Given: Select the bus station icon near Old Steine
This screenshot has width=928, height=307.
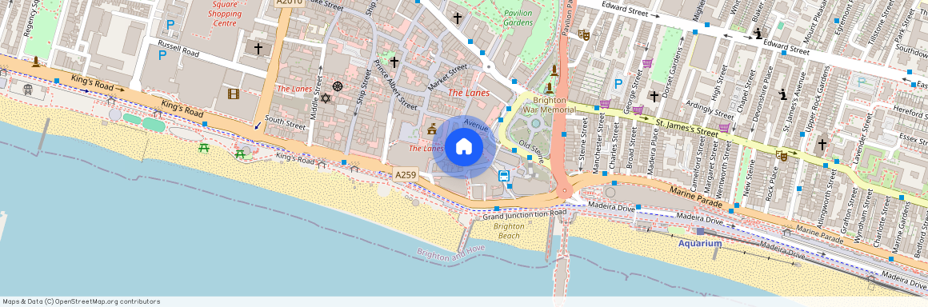Looking at the screenshot, I should click(x=504, y=176).
